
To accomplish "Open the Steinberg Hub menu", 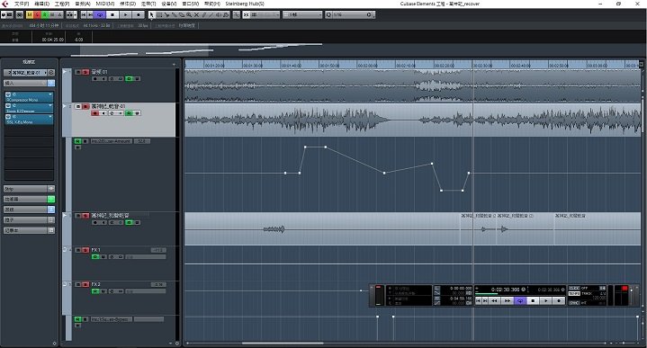I will pyautogui.click(x=245, y=4).
